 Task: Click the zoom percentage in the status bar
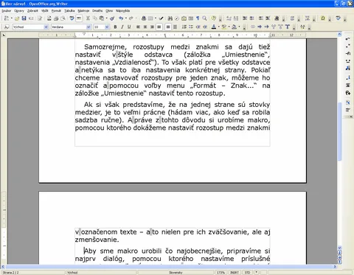click(221, 273)
